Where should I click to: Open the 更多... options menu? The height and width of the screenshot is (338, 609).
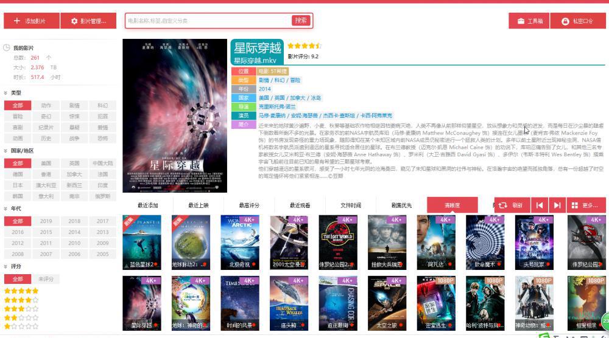pyautogui.click(x=586, y=205)
